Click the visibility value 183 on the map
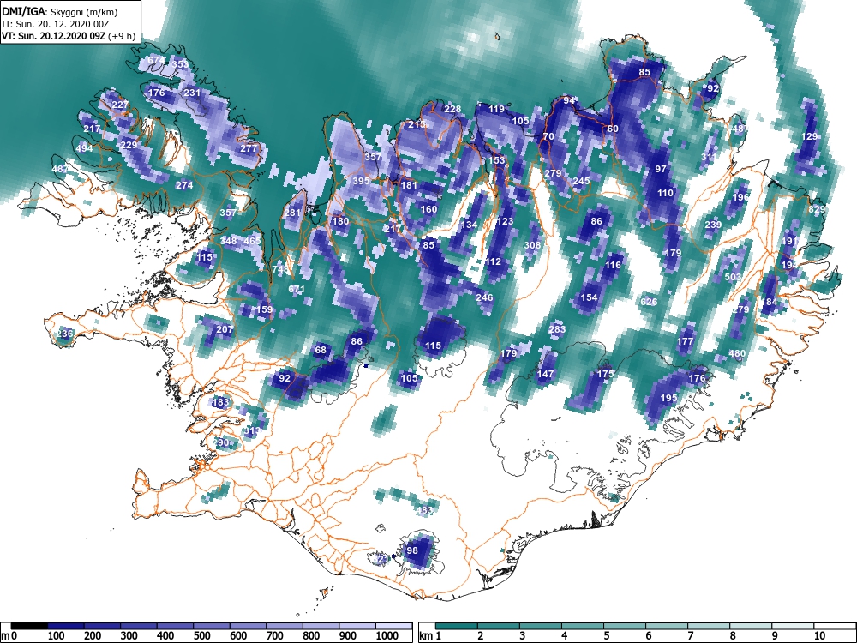This screenshot has width=857, height=643. point(220,402)
